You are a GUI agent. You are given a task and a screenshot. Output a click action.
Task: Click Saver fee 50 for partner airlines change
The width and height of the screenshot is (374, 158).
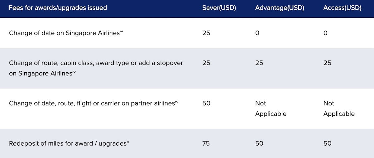tap(206, 103)
